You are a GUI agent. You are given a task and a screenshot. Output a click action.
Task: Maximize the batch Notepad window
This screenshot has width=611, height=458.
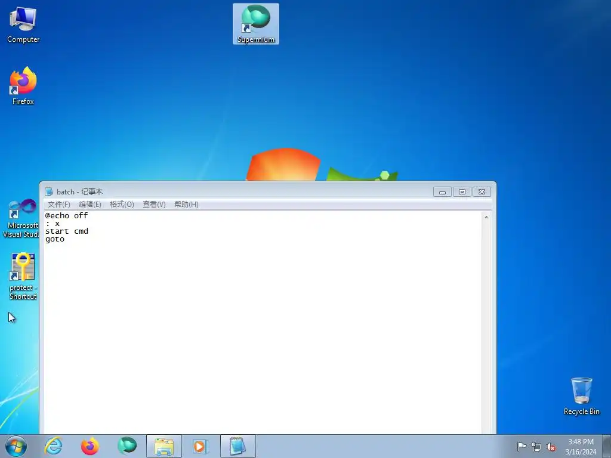pos(462,192)
